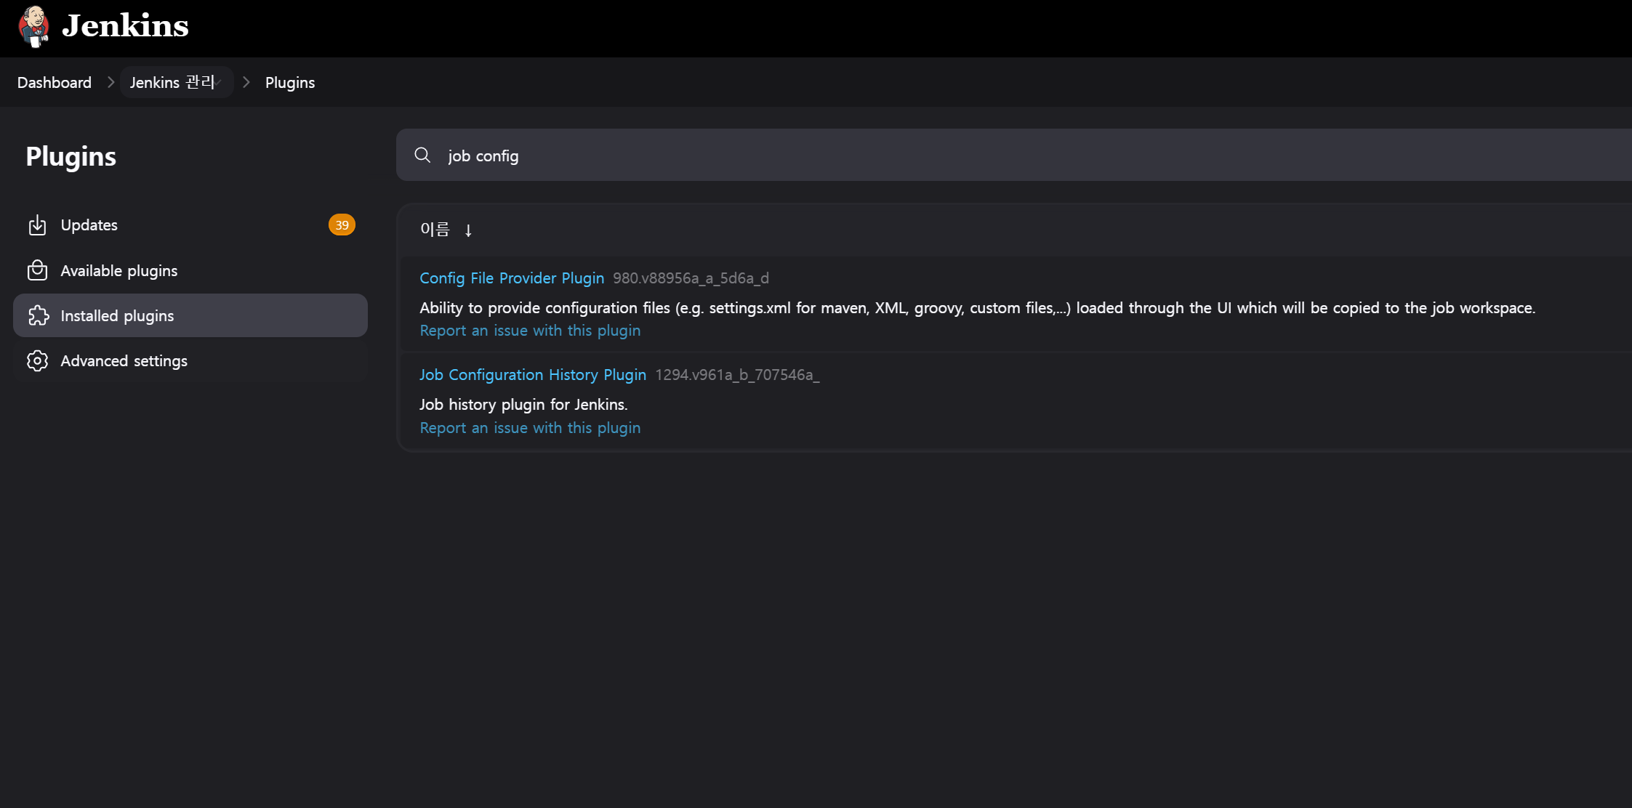Click the Jenkins butler logo icon
Image resolution: width=1632 pixels, height=808 pixels.
(33, 26)
